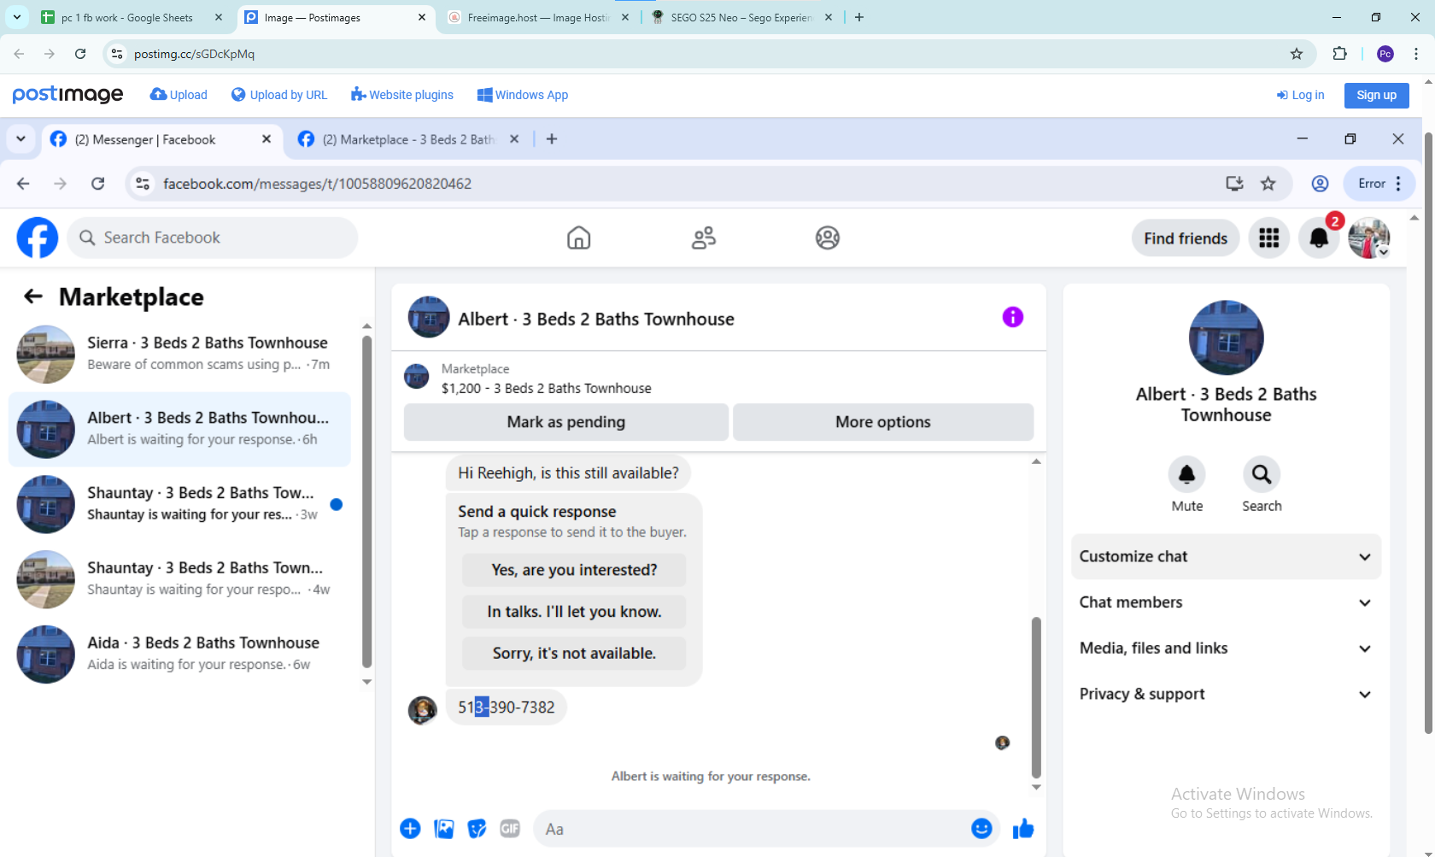Expand Privacy & support section
This screenshot has width=1435, height=857.
(x=1226, y=695)
